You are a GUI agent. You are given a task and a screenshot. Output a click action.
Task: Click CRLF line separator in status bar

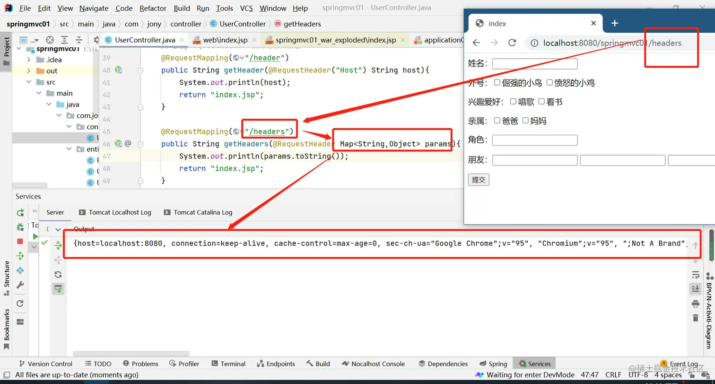(613, 375)
